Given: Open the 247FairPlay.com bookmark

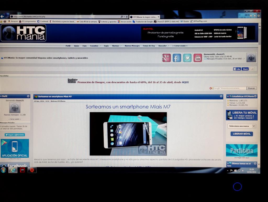Looking at the screenshot, I should click(x=199, y=21).
